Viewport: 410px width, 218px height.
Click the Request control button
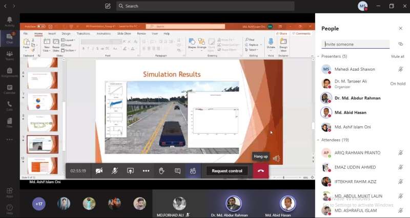coord(227,171)
